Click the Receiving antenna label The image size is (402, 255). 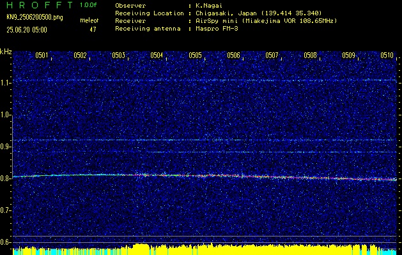(148, 29)
